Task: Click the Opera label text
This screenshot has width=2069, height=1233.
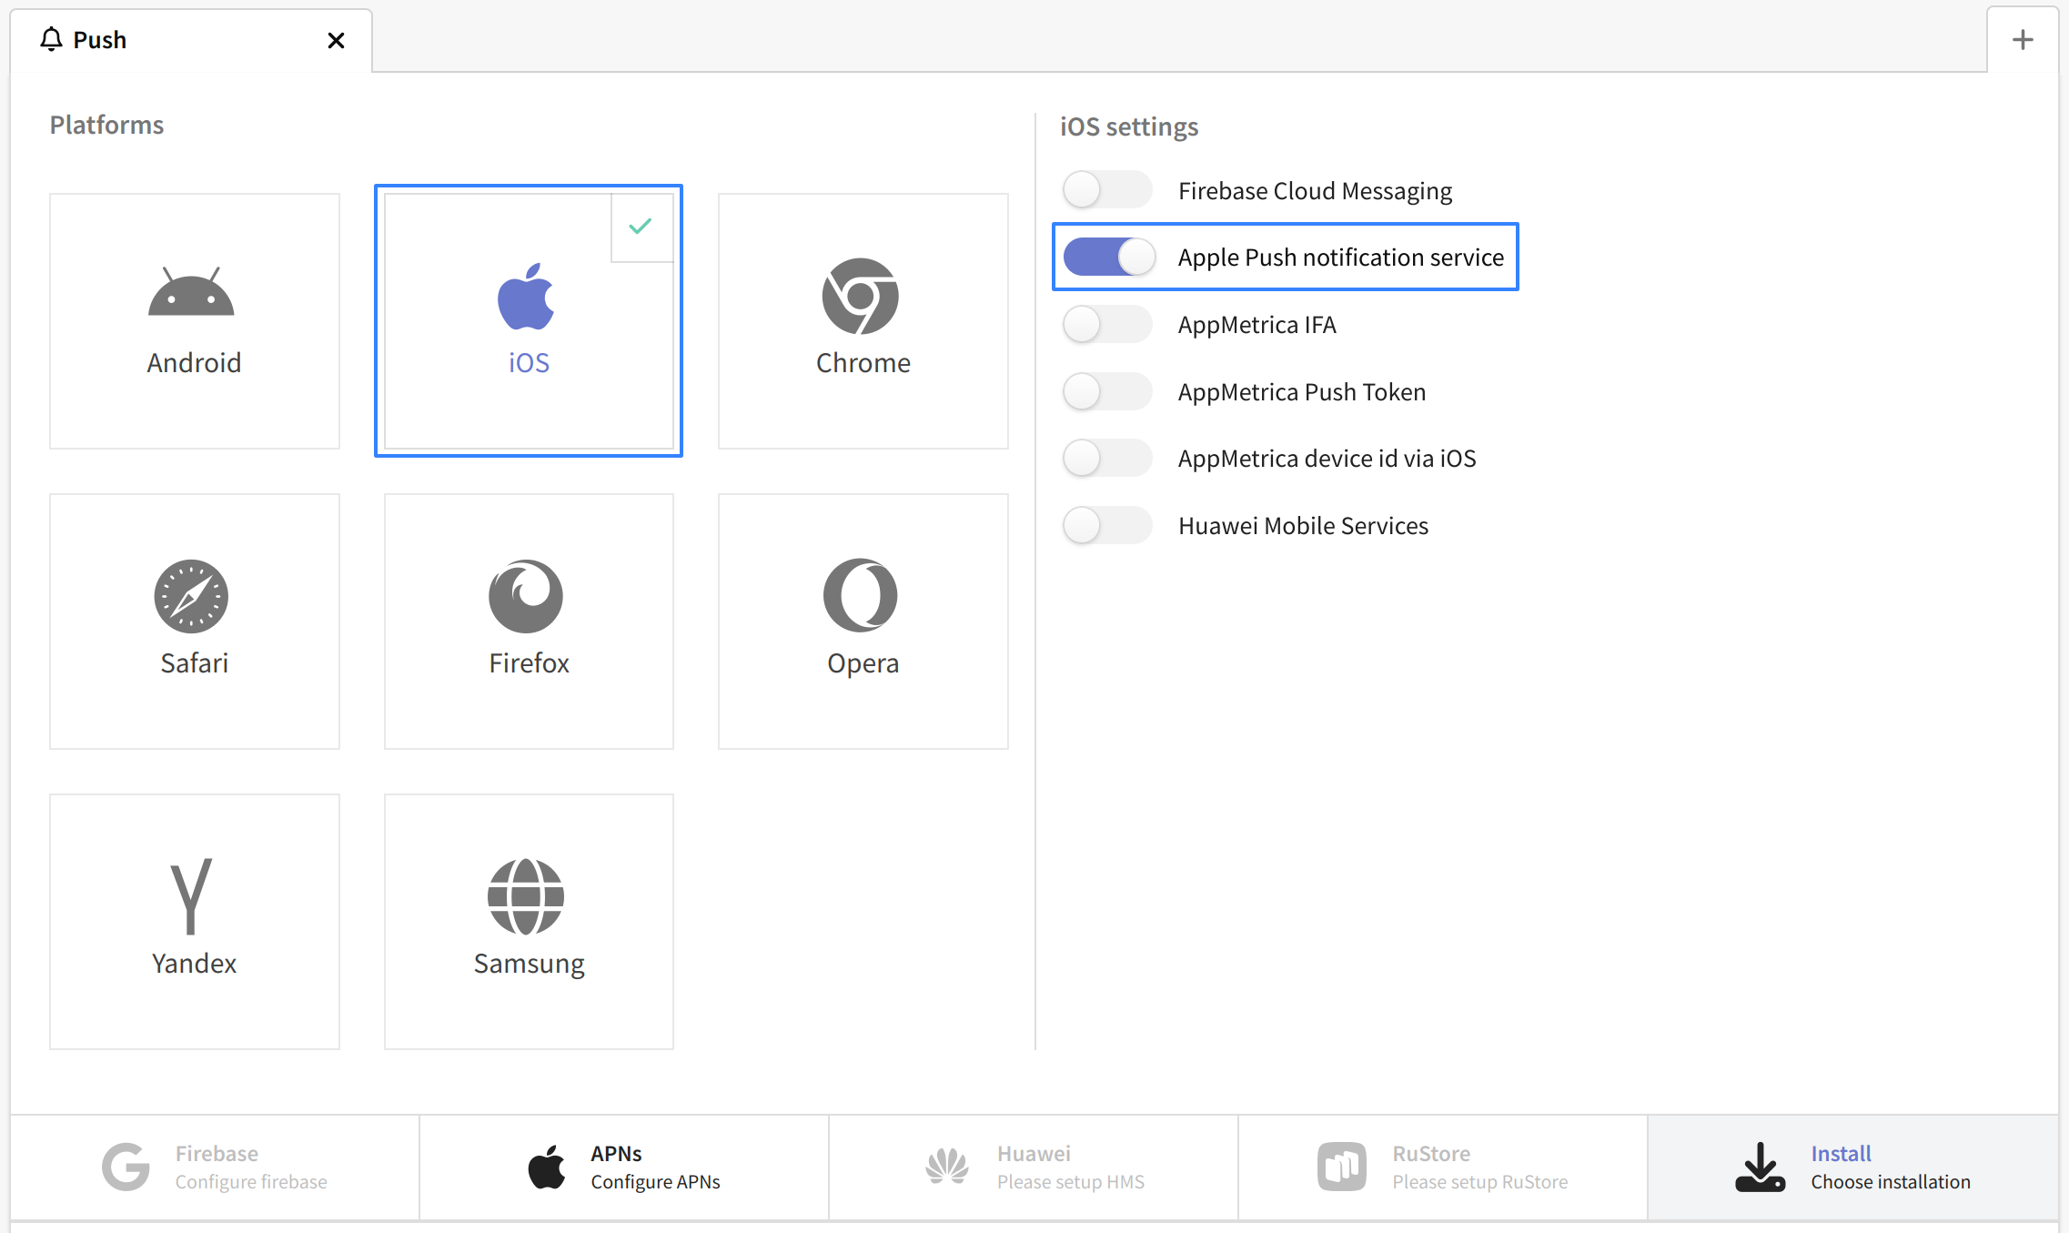Action: coord(863,663)
